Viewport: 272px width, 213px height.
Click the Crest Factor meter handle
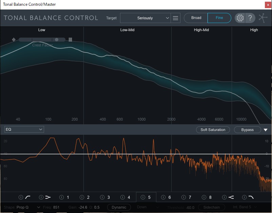(57, 40)
